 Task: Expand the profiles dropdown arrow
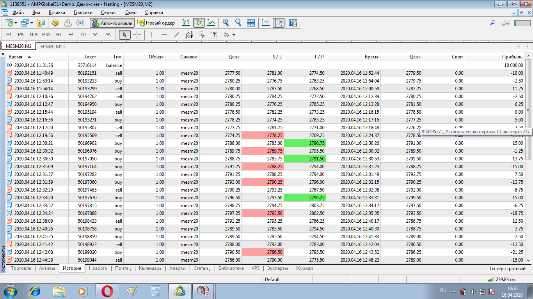point(32,23)
